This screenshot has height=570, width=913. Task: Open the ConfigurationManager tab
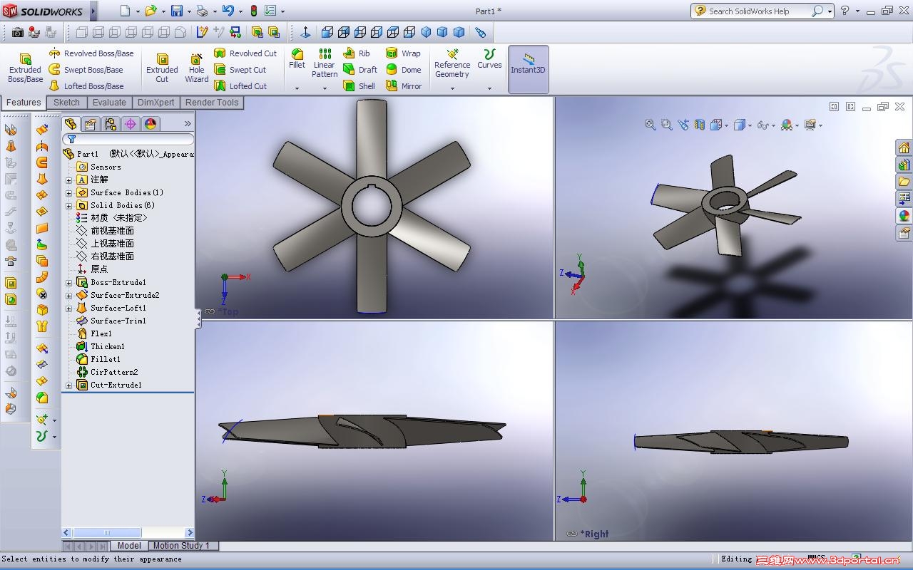[x=111, y=124]
